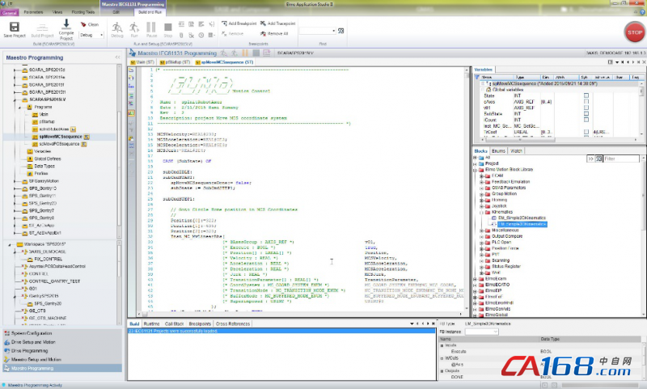Collapse Maestro Programming panel with double chevron

pos(117,57)
